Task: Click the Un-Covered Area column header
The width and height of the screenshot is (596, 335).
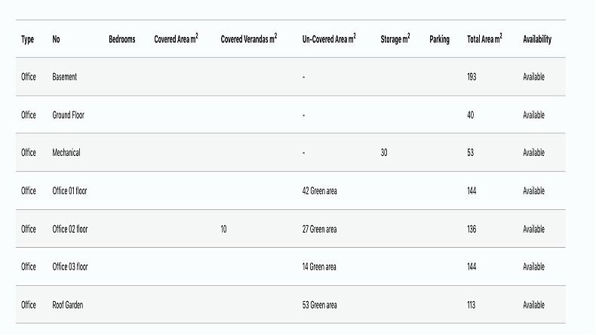Action: pyautogui.click(x=329, y=39)
